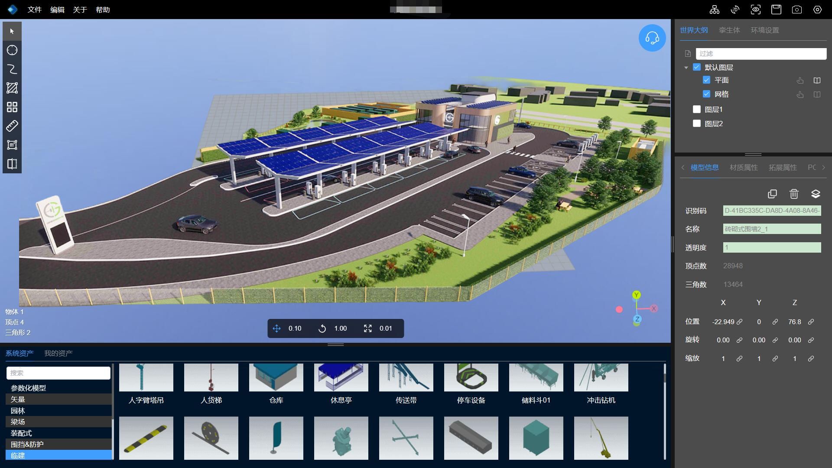The height and width of the screenshot is (468, 832).
Task: Toggle visibility of 默认图层 layer
Action: 697,67
